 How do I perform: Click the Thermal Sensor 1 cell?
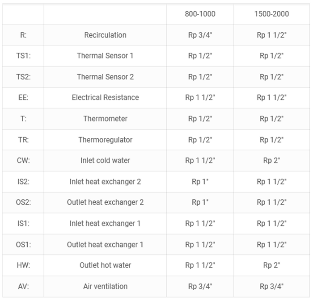(105, 56)
